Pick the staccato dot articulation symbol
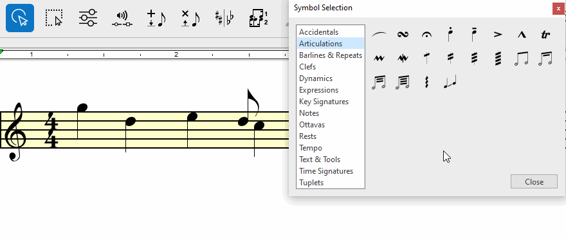Screen dimensions: 566x238 click(x=450, y=34)
